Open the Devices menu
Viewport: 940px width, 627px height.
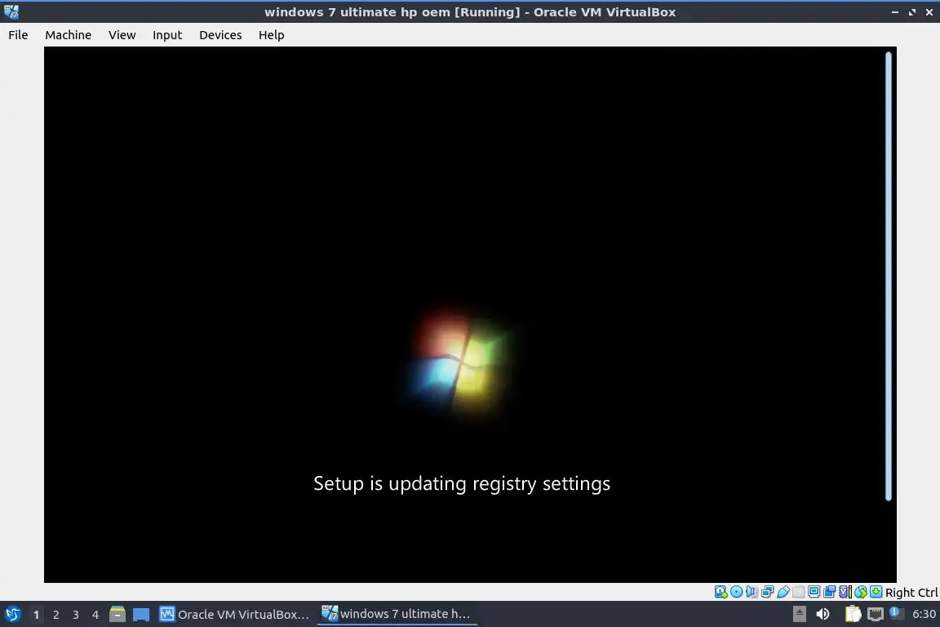[220, 35]
